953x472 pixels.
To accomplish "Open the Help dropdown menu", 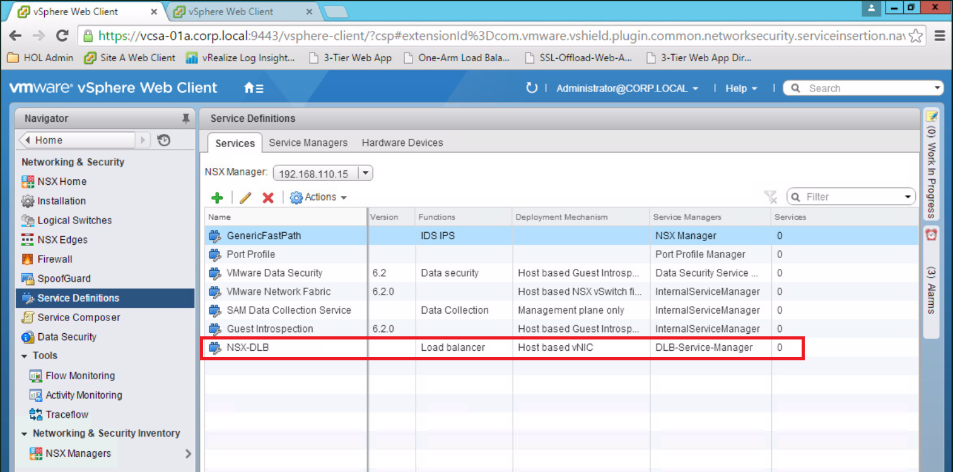I will click(x=741, y=88).
